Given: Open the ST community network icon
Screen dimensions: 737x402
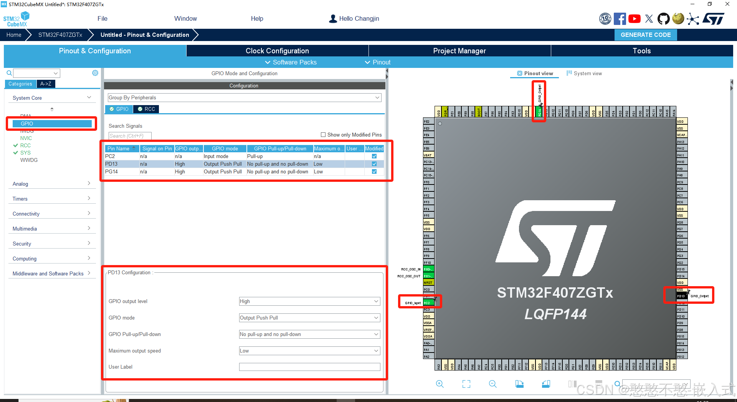Looking at the screenshot, I should click(x=693, y=19).
